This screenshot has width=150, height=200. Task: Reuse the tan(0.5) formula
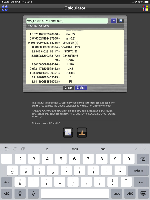[x=70, y=39]
